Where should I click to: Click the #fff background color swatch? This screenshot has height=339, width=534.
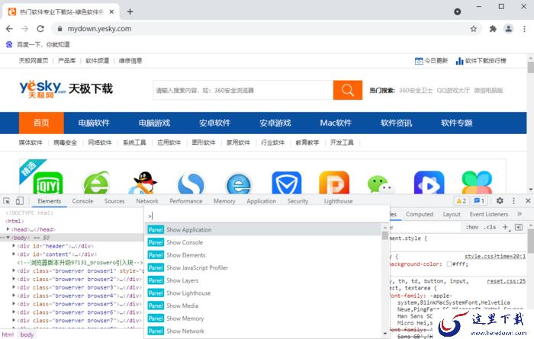pyautogui.click(x=449, y=264)
